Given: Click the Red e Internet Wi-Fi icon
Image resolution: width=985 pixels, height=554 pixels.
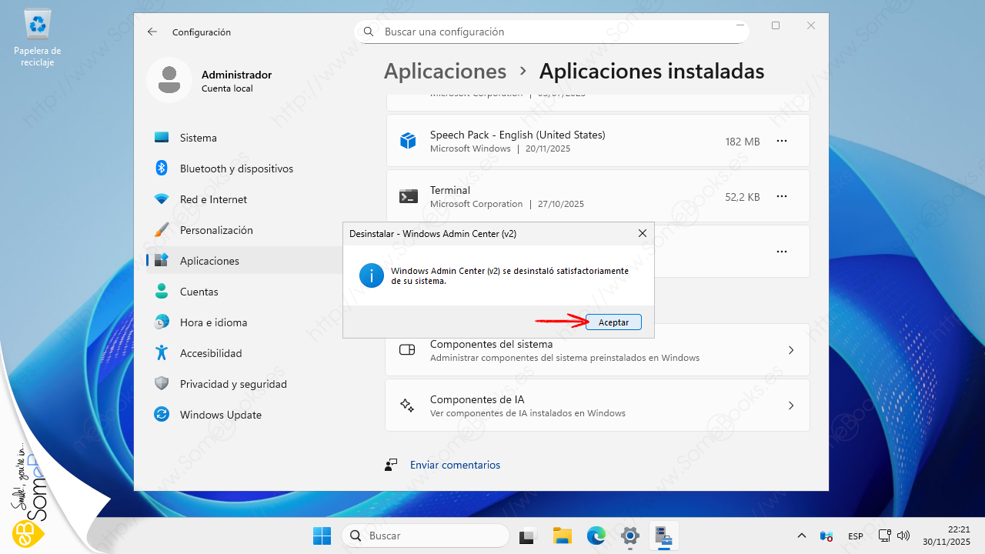Looking at the screenshot, I should coord(162,199).
